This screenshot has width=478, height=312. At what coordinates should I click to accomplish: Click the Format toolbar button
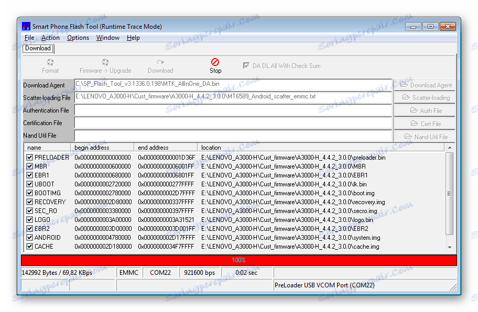tap(50, 66)
